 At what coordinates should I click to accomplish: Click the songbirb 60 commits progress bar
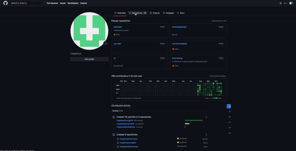tap(194, 120)
